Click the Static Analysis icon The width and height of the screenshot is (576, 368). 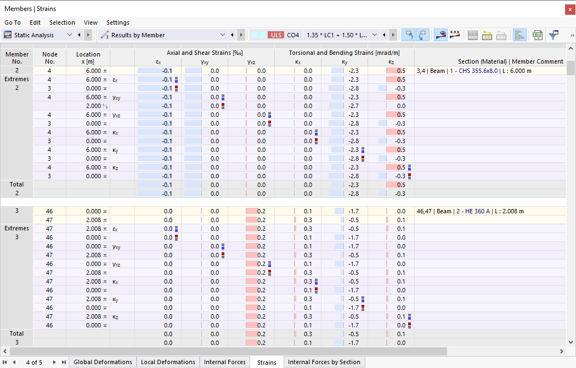point(8,35)
